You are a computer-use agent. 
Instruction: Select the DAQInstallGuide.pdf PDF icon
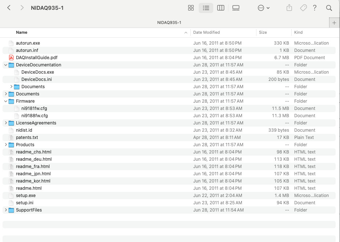coord(11,58)
